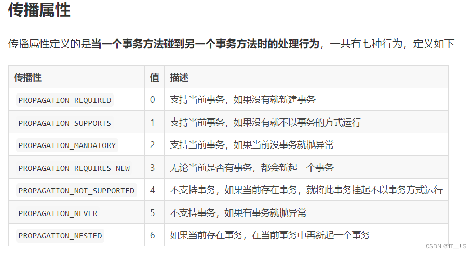The width and height of the screenshot is (474, 254).
Task: Click the phrase 一共有七种行为，定义如下
Action: tap(392, 44)
